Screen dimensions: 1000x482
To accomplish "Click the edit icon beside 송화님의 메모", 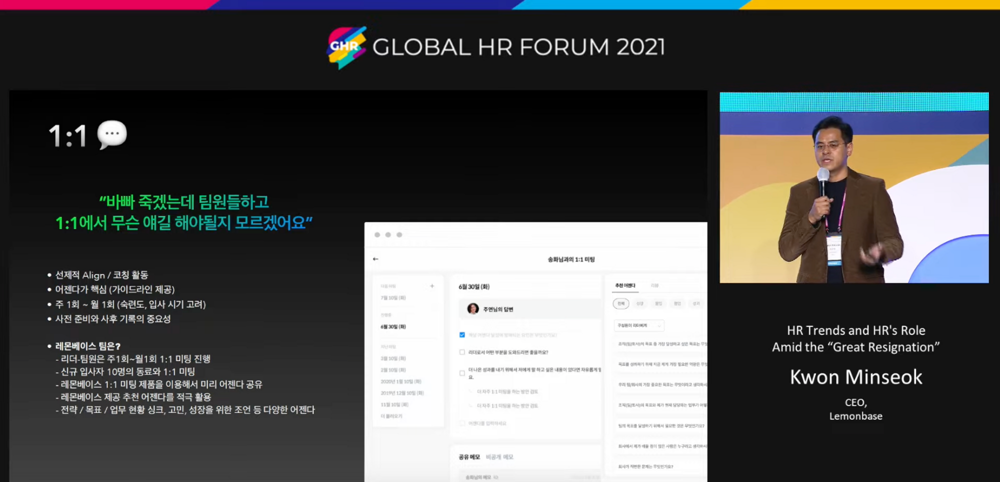I will 496,477.
